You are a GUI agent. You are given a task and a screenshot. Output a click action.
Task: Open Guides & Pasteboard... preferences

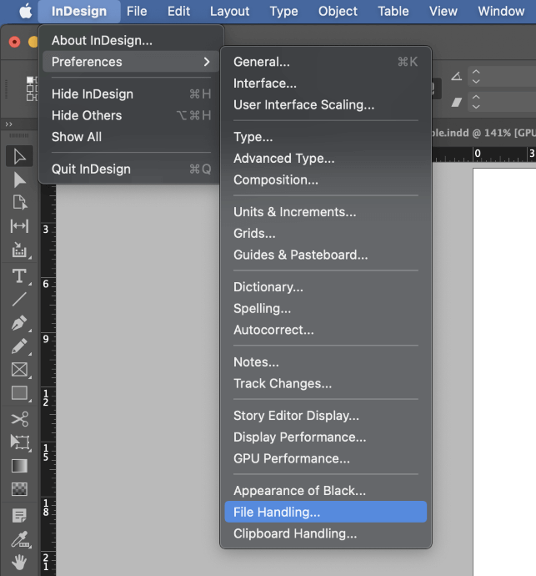(x=326, y=255)
